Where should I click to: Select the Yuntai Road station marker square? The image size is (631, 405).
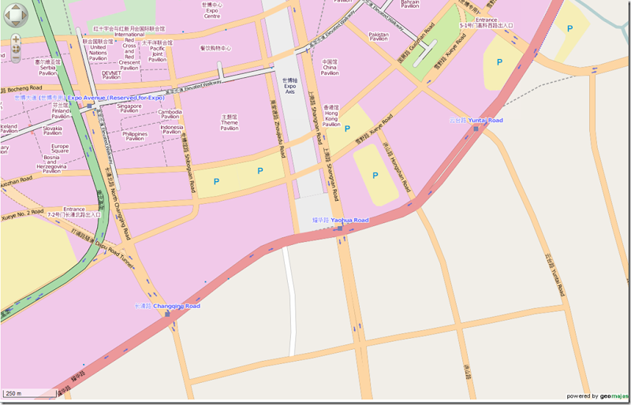coord(476,128)
